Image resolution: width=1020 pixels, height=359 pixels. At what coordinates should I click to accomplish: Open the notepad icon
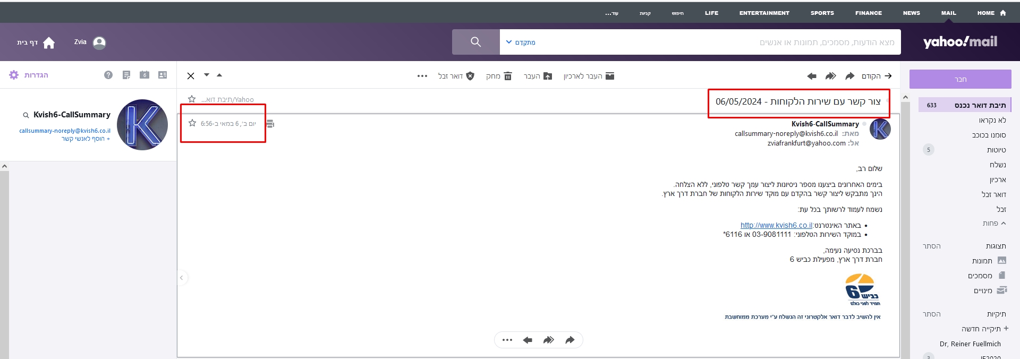pos(126,75)
